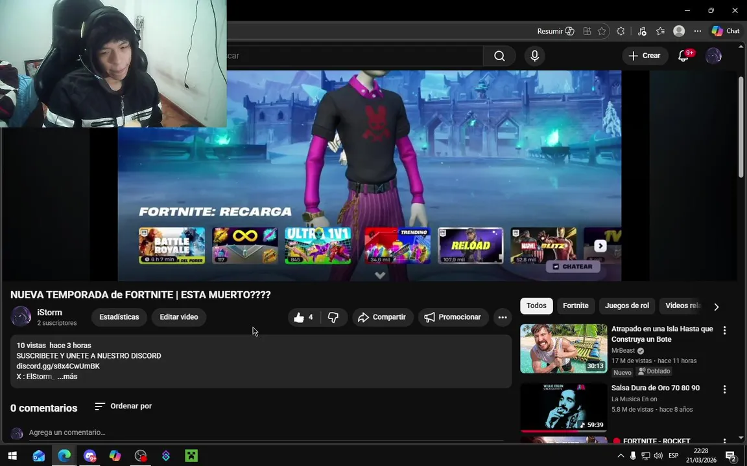This screenshot has height=466, width=747.
Task: Click the CHATEAR button in video
Action: (x=573, y=267)
